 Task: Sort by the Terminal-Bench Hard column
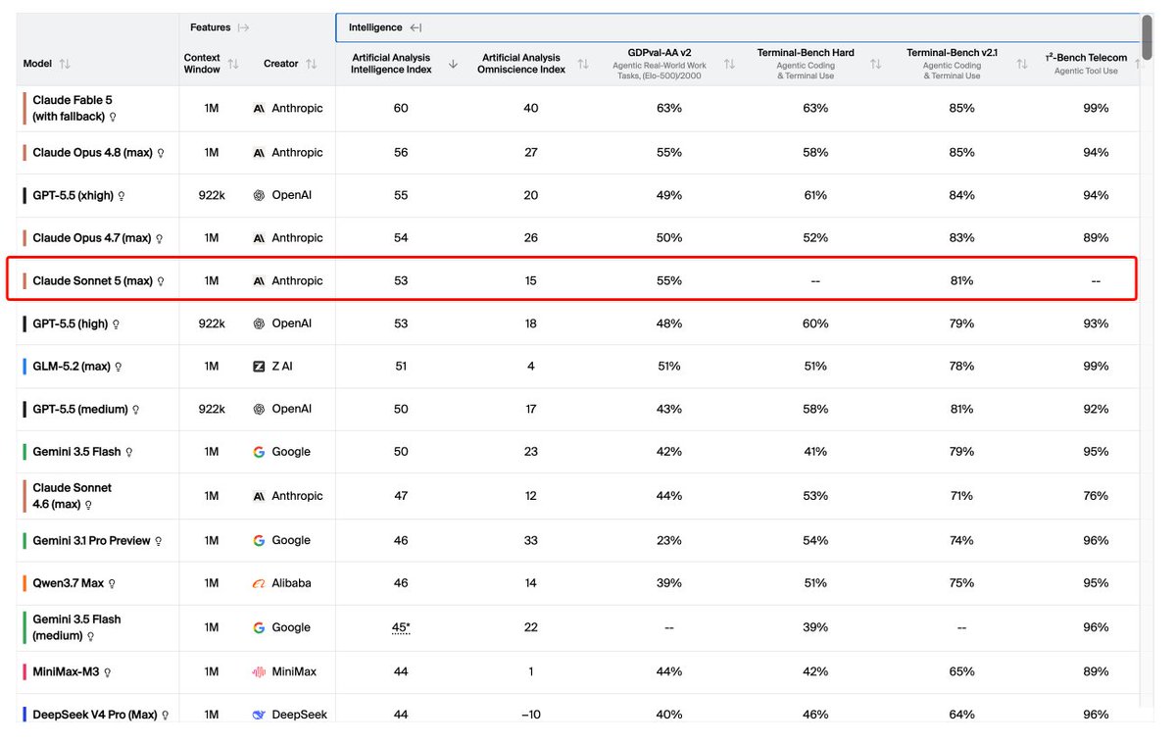click(875, 64)
